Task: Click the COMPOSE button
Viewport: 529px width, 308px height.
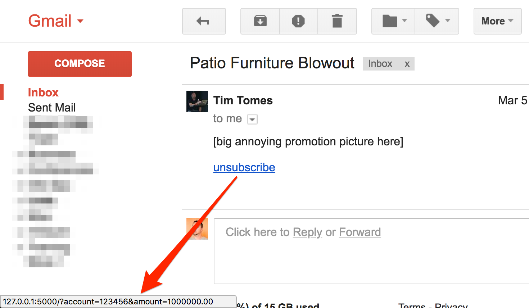Action: [x=80, y=64]
